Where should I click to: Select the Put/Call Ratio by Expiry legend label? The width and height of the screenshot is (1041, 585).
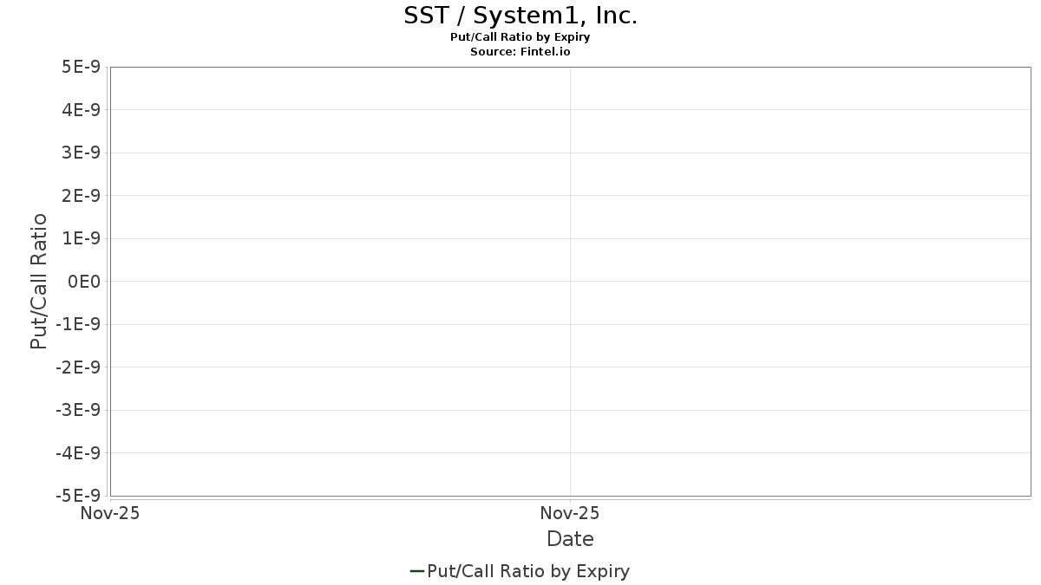528,571
